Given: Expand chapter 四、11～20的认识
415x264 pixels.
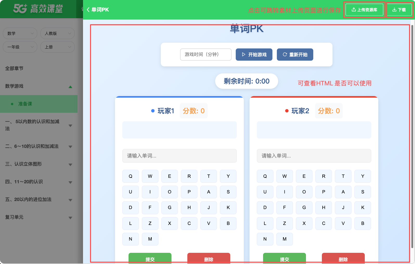Looking at the screenshot, I should coord(70,182).
